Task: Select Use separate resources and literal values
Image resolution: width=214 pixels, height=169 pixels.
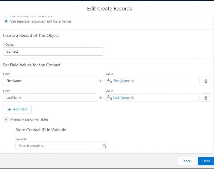Action: pos(6,21)
